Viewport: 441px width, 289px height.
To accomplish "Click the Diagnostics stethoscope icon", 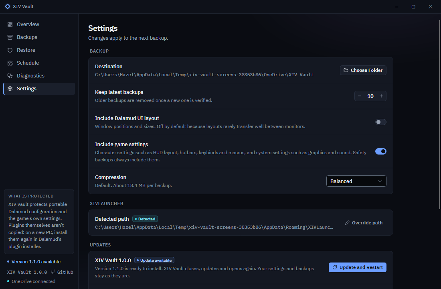I will pos(10,76).
